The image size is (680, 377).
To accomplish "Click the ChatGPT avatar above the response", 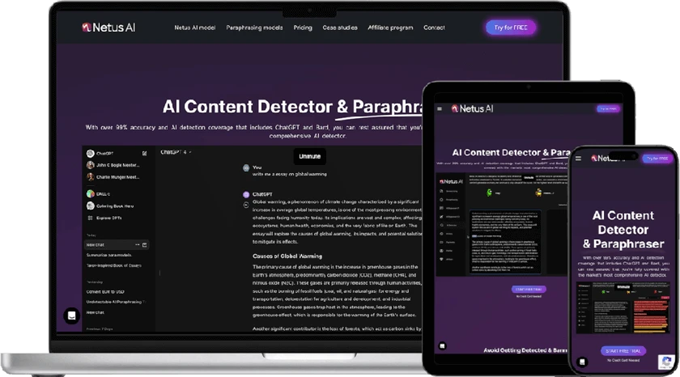I will (246, 194).
